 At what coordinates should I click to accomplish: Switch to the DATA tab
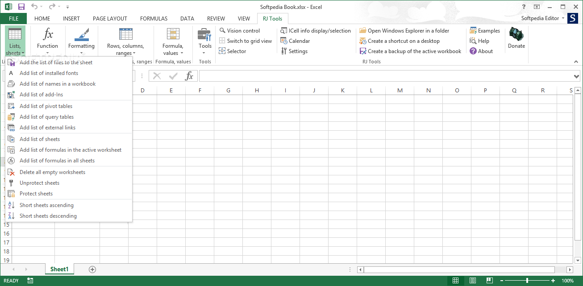[187, 19]
